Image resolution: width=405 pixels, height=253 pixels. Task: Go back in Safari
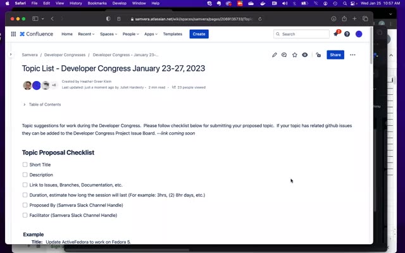tap(52, 18)
